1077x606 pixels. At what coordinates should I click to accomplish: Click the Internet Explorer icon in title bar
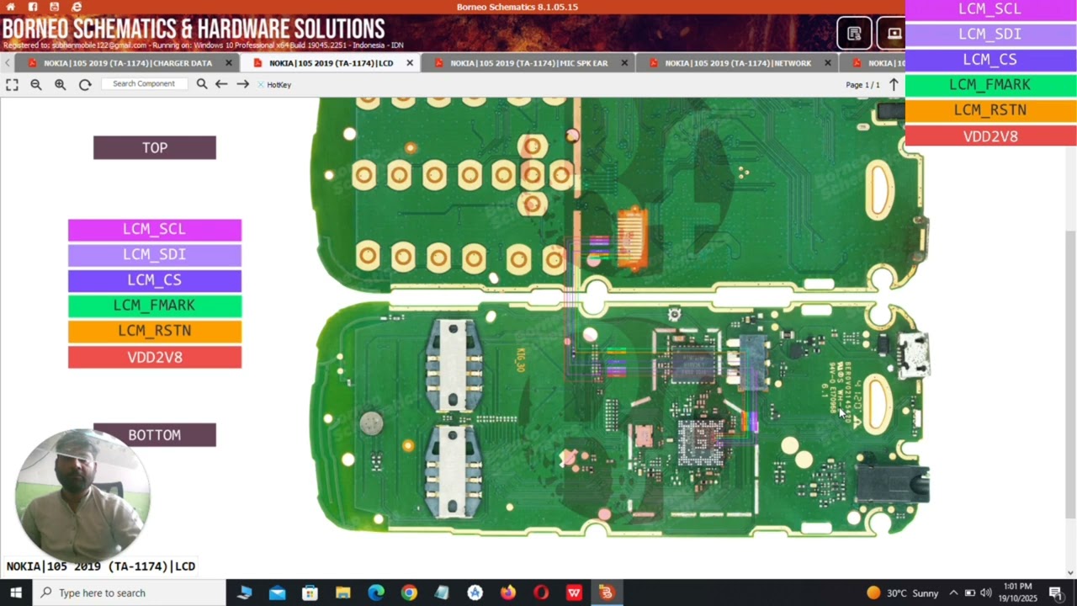(77, 7)
